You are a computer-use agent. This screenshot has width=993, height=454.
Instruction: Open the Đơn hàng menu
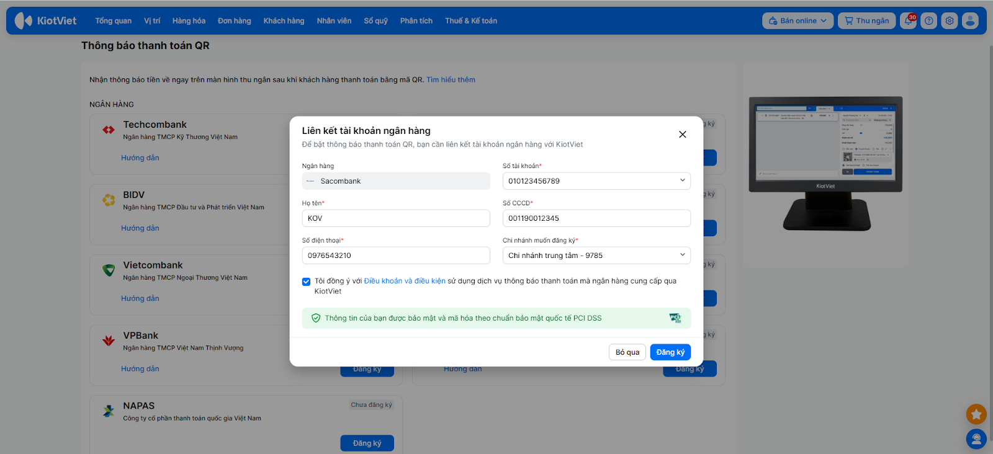pos(235,20)
